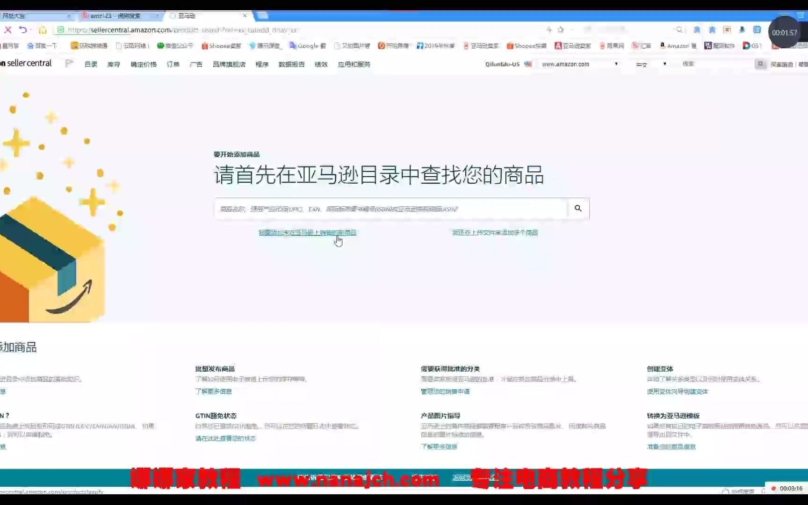Click 使用变体向导创建变体 link
This screenshot has width=808, height=505.
click(x=678, y=391)
